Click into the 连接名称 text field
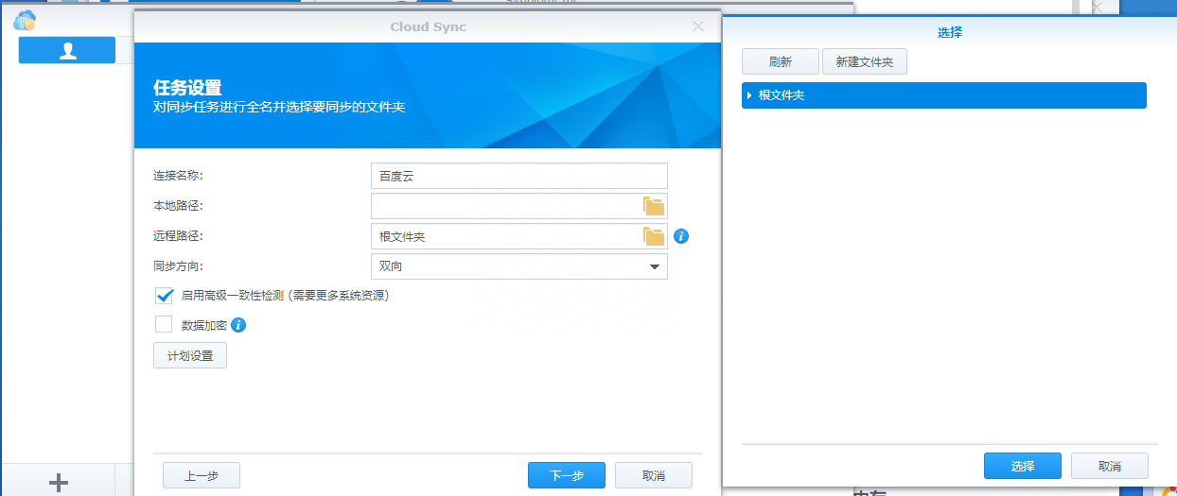The image size is (1177, 496). [x=519, y=176]
